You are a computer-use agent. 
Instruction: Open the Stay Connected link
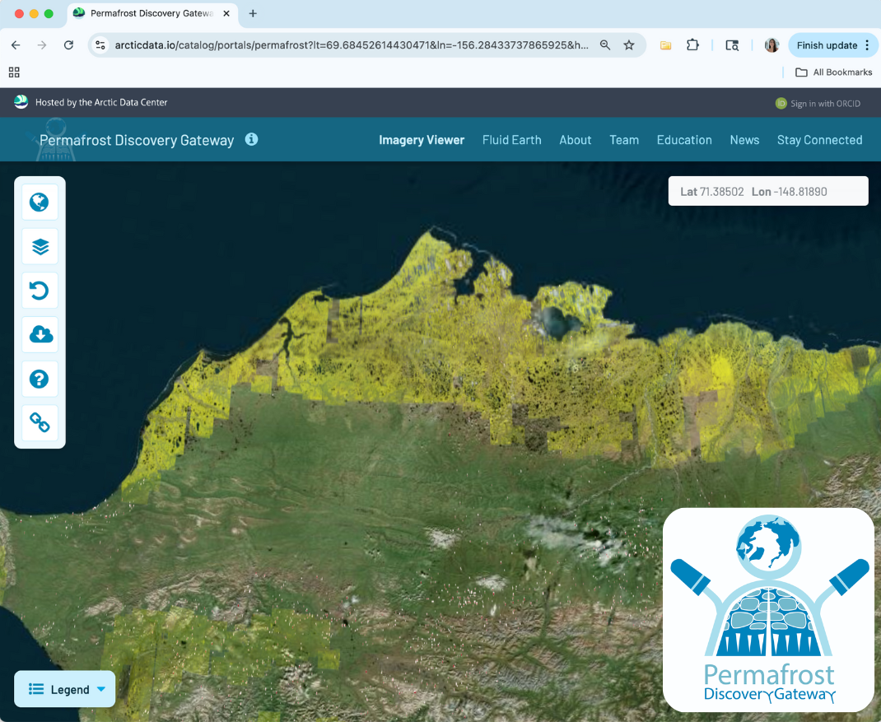tap(819, 140)
